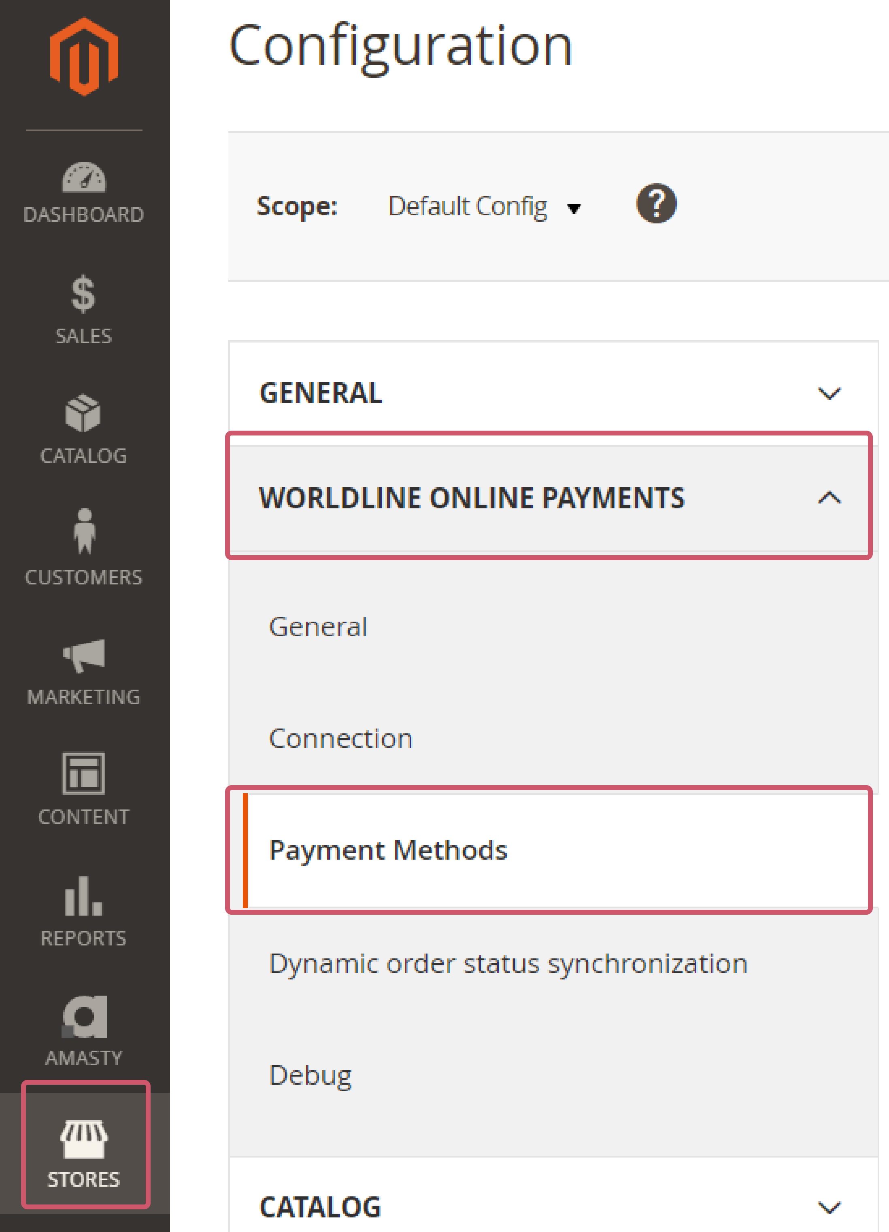Click the scope help question mark icon
This screenshot has height=1232, width=889.
pyautogui.click(x=656, y=204)
